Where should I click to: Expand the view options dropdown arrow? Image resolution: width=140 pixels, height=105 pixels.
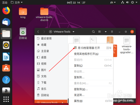tap(106, 32)
